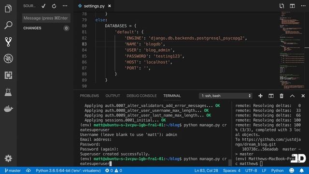
Task: Close the terminal panel
Action: (303, 96)
